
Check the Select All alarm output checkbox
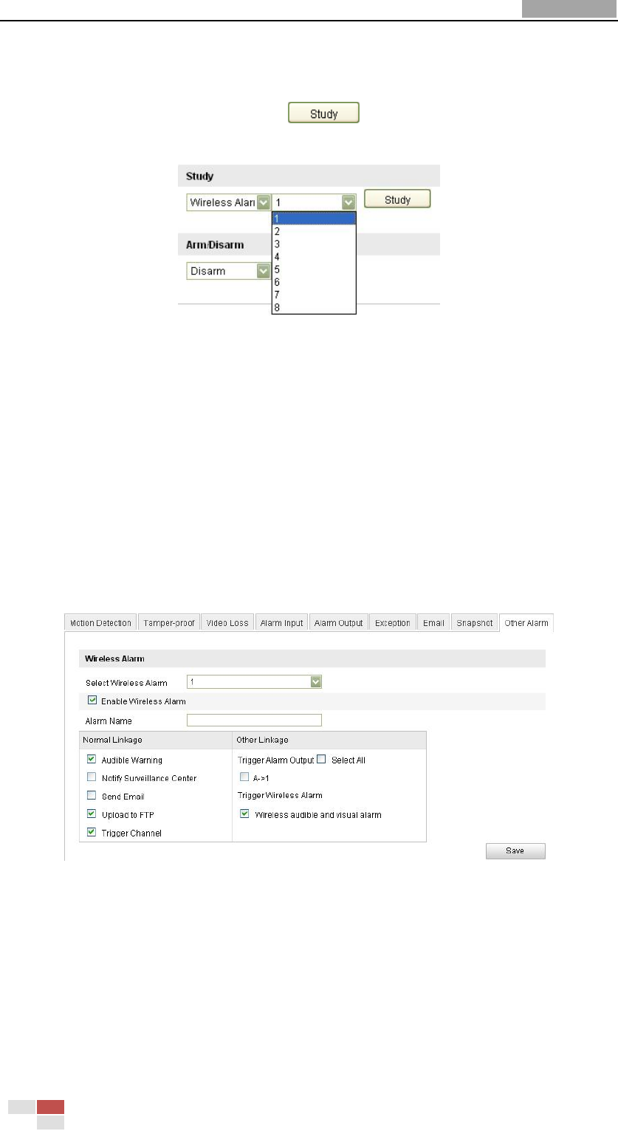pos(322,759)
